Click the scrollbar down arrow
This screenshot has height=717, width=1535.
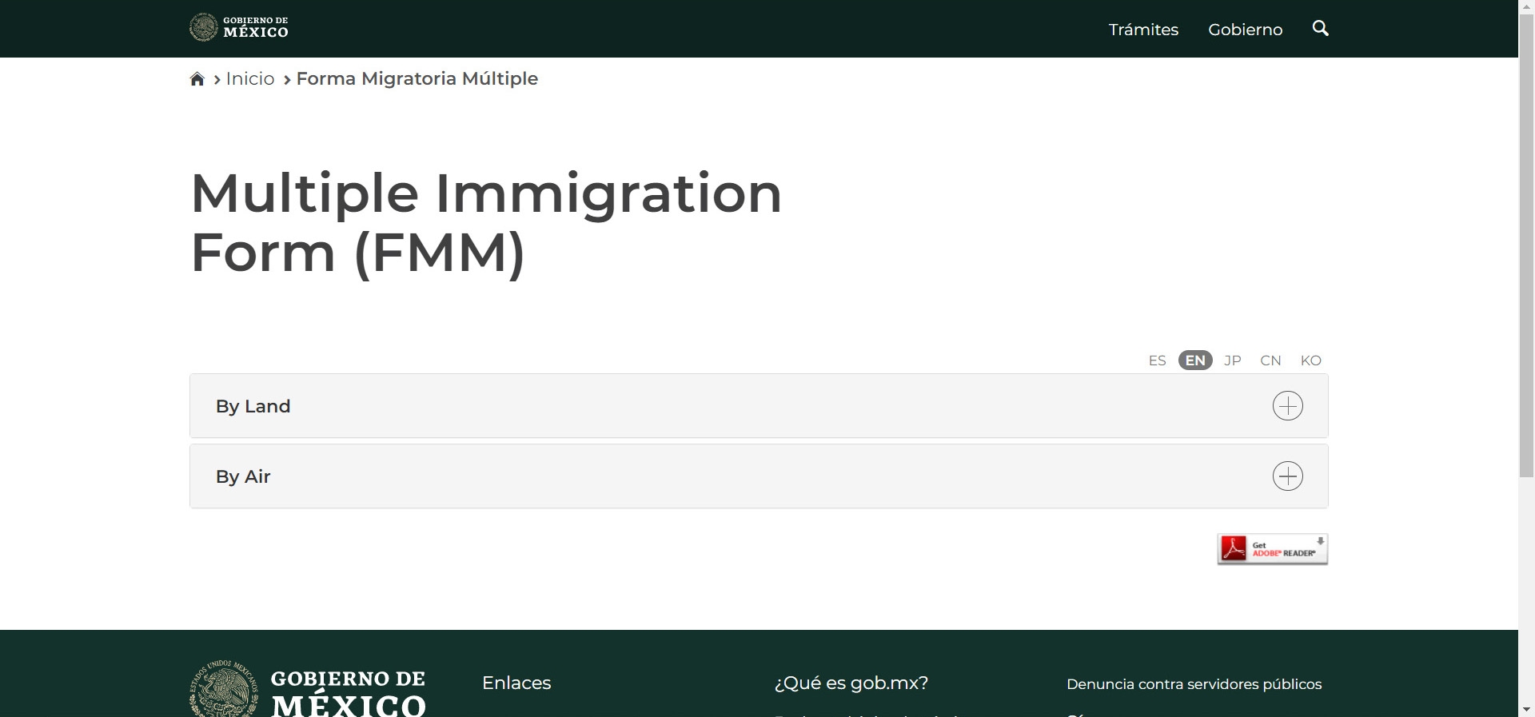coord(1526,709)
